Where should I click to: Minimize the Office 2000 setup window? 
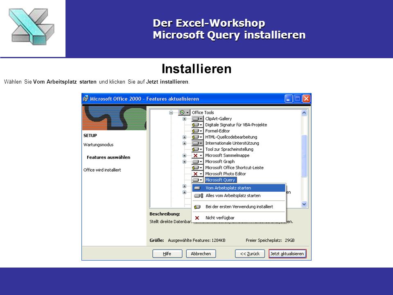[289, 99]
